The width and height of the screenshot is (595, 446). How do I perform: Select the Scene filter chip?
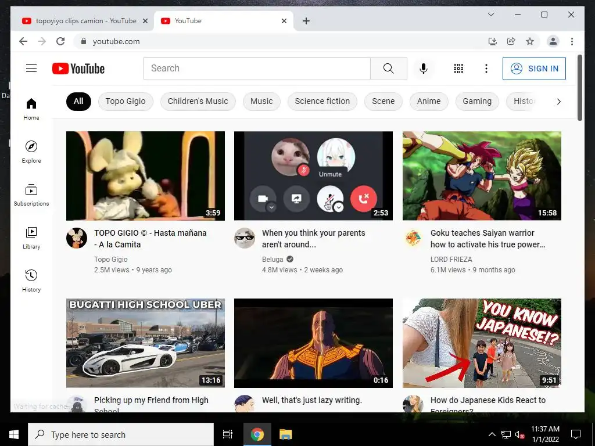(383, 101)
